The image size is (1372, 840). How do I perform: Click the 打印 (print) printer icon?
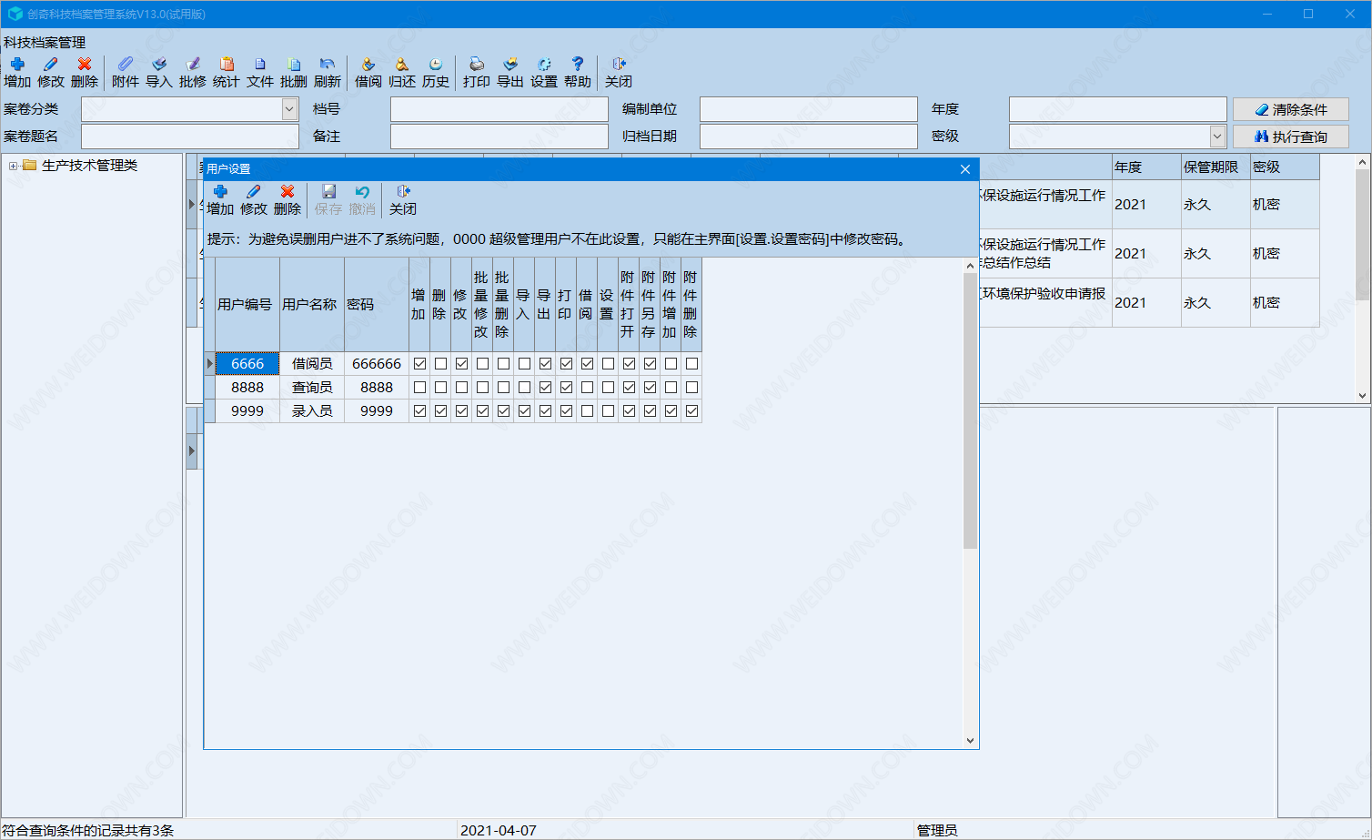tap(477, 72)
